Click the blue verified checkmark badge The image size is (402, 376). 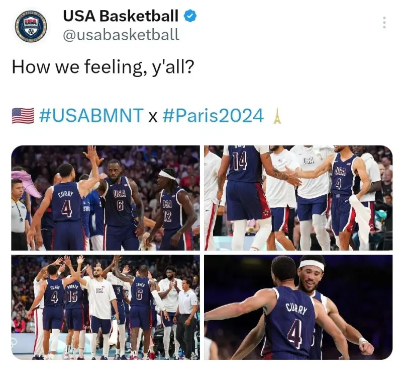pyautogui.click(x=190, y=16)
